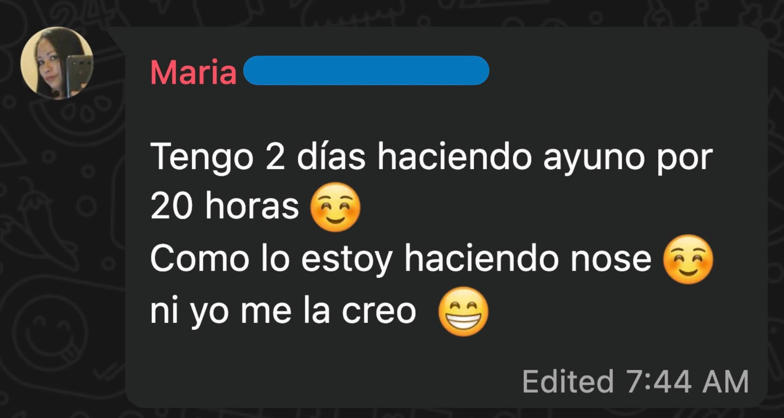Tap the chat wallpaper below the avatar
The image size is (784, 418).
(x=60, y=257)
